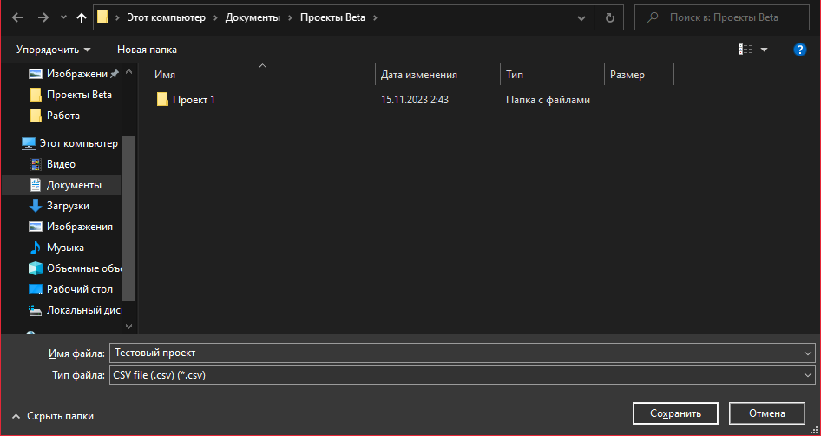Expand the Тип файла CSV dropdown
This screenshot has height=436, width=821.
point(808,375)
